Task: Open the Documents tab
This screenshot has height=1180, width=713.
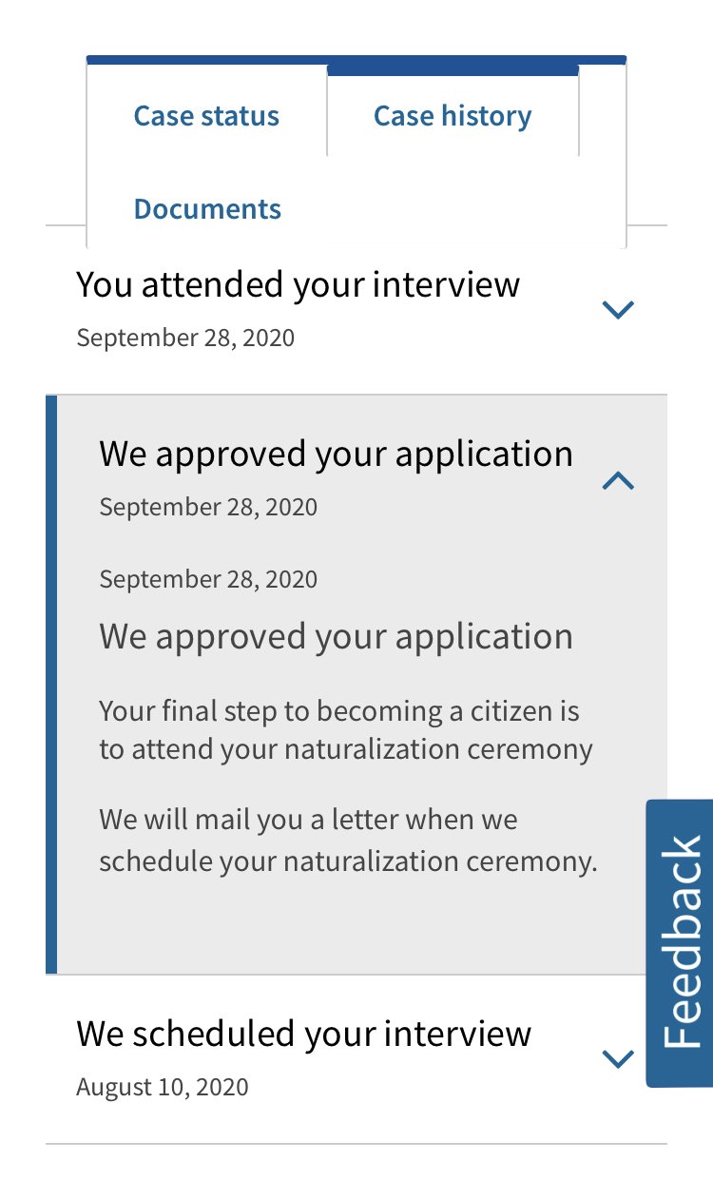Action: pyautogui.click(x=207, y=209)
